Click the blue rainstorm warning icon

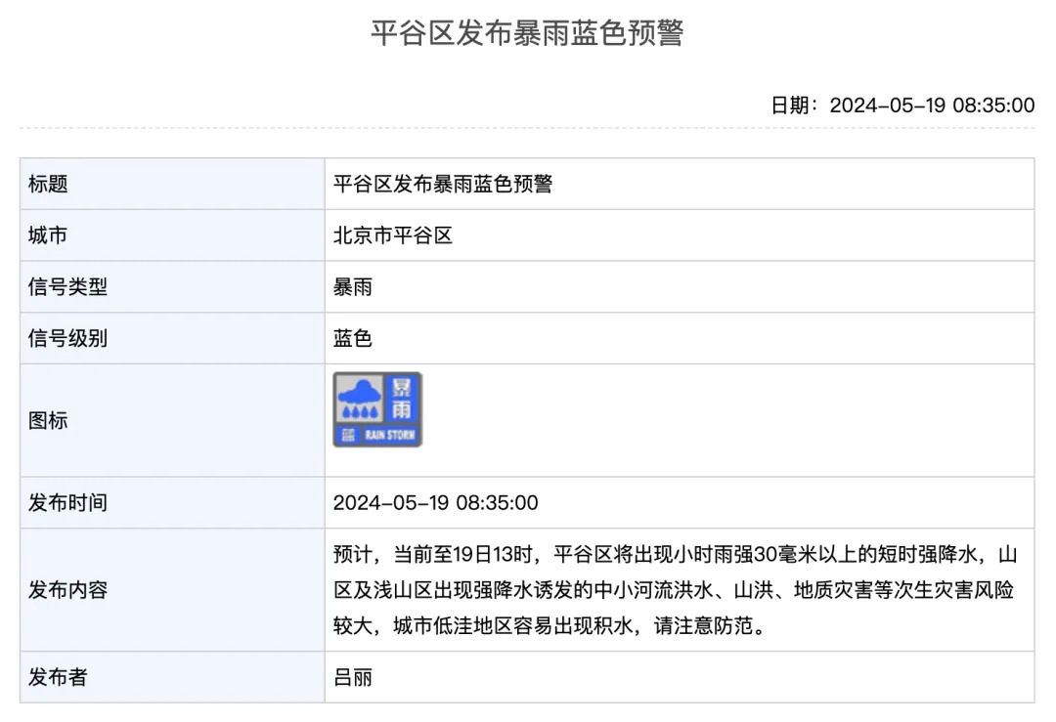pos(377,409)
